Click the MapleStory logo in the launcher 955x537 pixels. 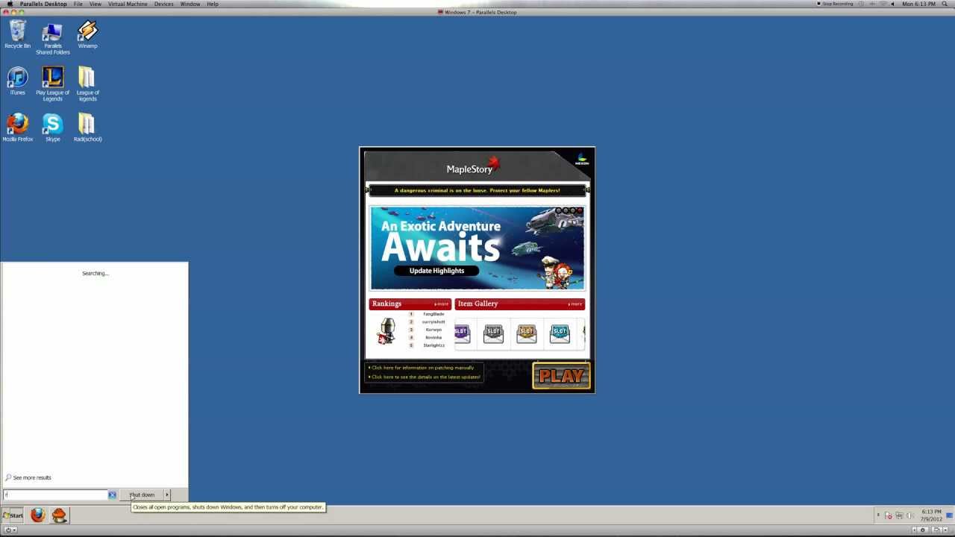tap(473, 166)
